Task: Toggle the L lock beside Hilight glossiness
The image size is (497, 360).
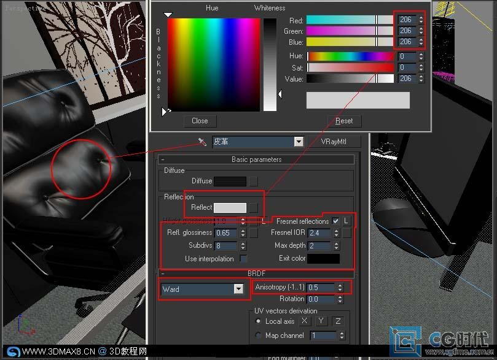Action: (x=264, y=221)
